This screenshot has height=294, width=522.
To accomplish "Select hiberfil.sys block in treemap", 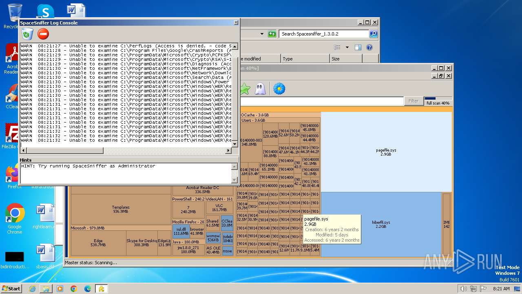I will [x=381, y=225].
